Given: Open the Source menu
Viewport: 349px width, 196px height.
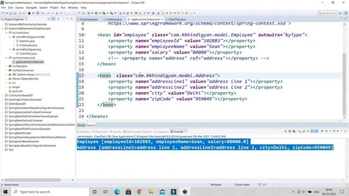Looking at the screenshot, I should coord(19,8).
